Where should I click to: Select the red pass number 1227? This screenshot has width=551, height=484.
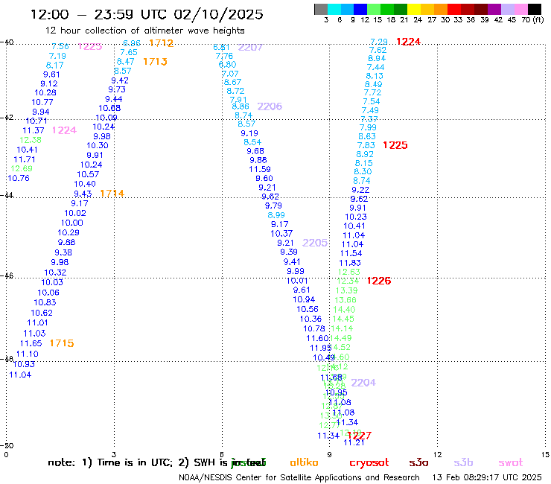[x=359, y=436]
